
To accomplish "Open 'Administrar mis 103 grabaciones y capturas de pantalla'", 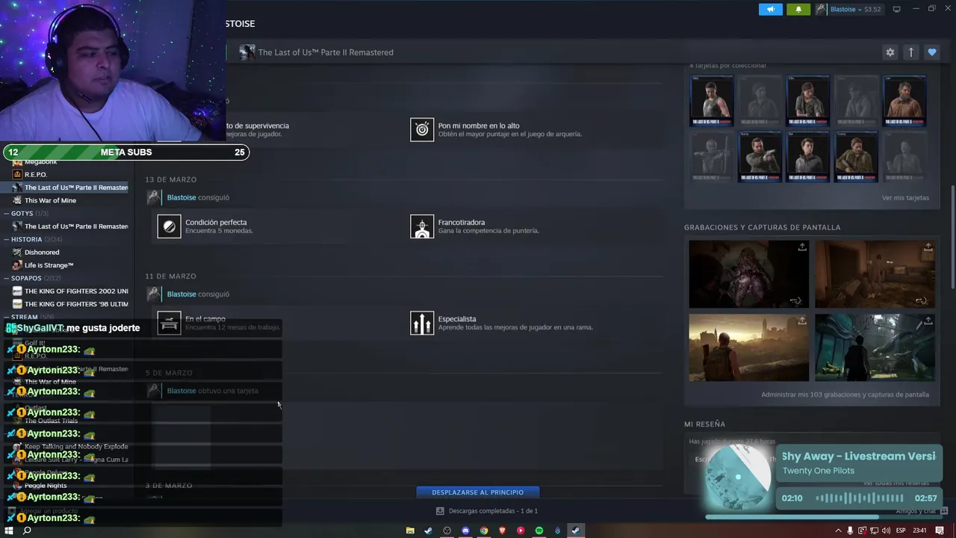I will point(845,395).
